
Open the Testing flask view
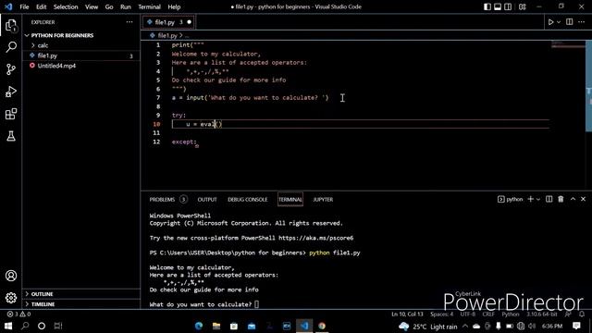11,136
